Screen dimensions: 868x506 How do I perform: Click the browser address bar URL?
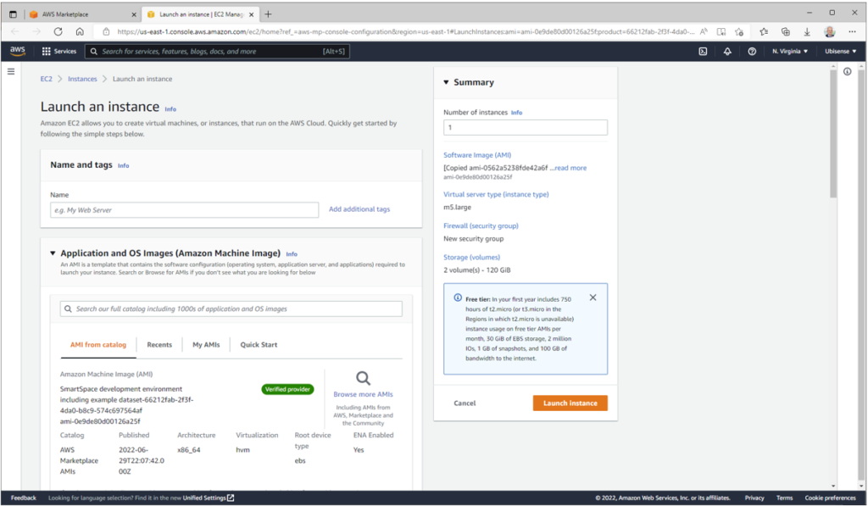pos(406,31)
